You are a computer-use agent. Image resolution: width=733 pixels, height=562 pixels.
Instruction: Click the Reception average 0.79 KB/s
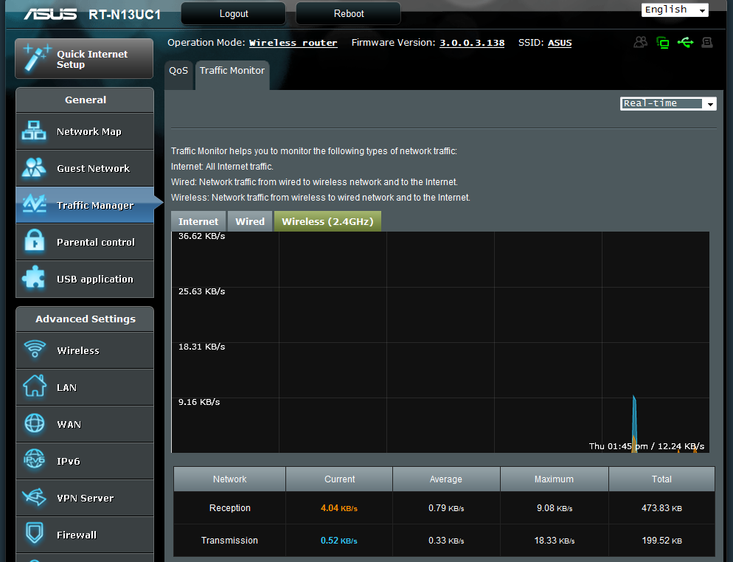click(x=446, y=508)
